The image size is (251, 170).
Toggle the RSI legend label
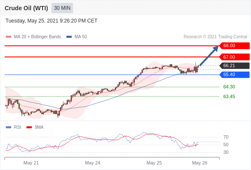[17, 127]
